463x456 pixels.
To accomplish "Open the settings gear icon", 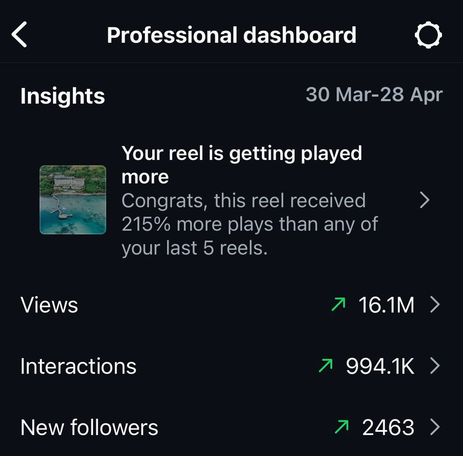I will (428, 35).
